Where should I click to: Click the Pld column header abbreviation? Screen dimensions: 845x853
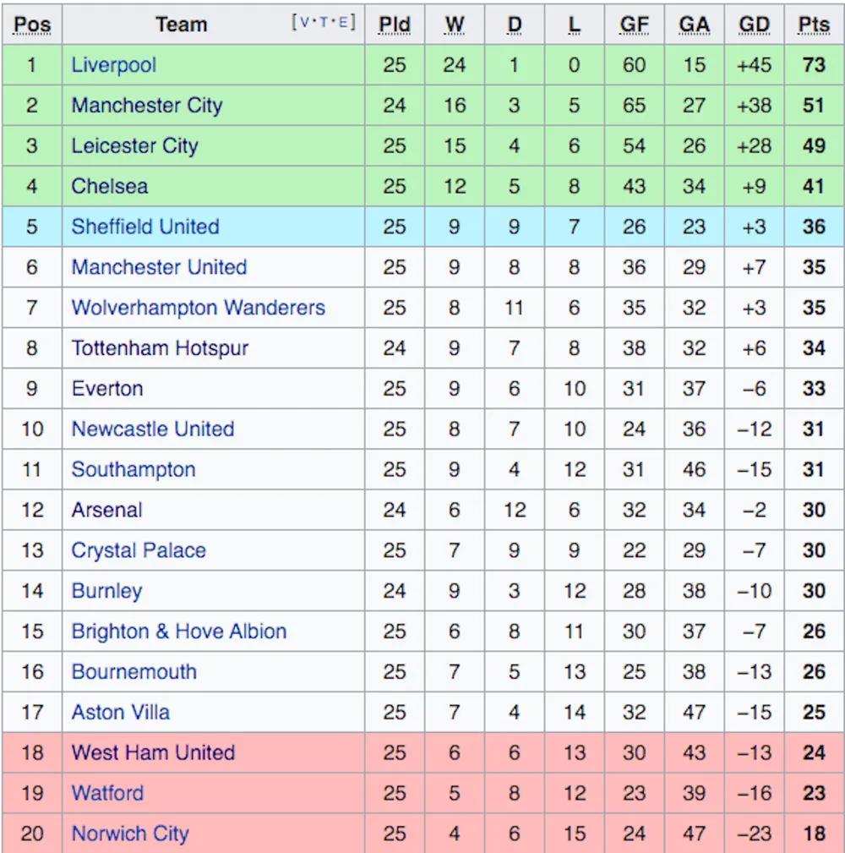tap(395, 25)
